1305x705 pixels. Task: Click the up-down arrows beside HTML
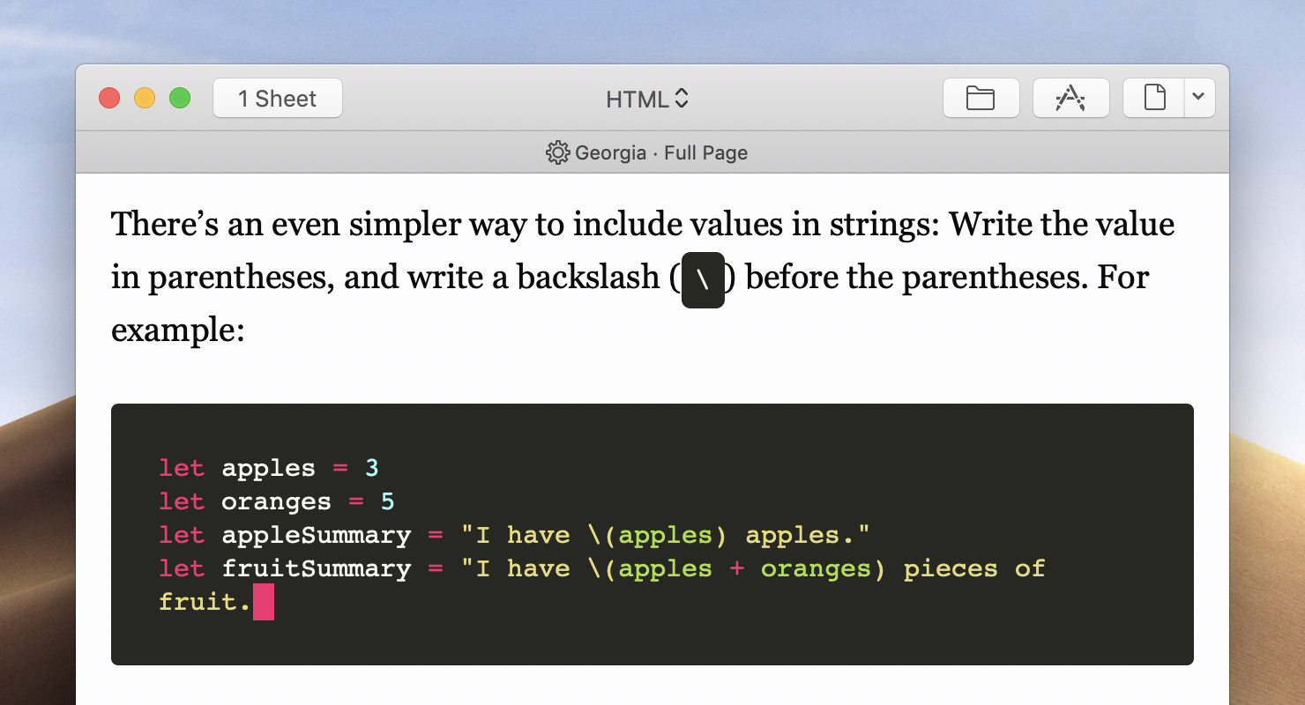(681, 99)
